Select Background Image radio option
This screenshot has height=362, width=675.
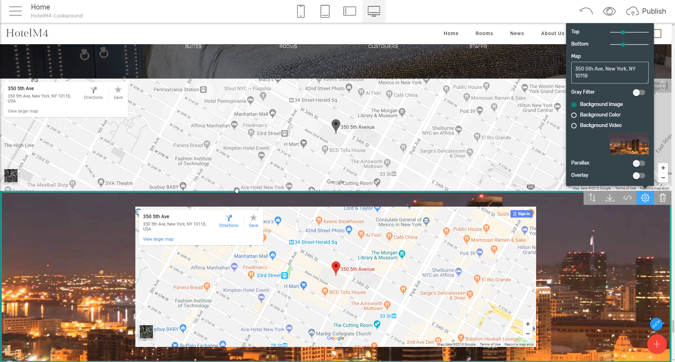pyautogui.click(x=597, y=105)
